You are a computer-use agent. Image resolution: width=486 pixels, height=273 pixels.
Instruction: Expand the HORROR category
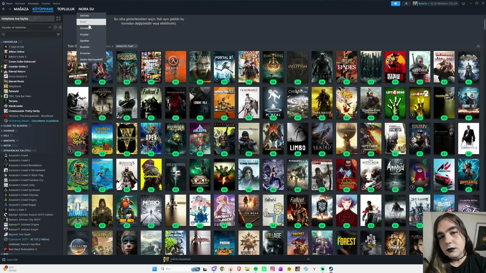2,131
